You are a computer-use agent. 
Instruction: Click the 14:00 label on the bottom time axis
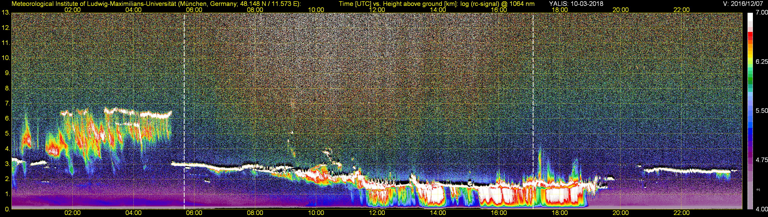click(438, 213)
